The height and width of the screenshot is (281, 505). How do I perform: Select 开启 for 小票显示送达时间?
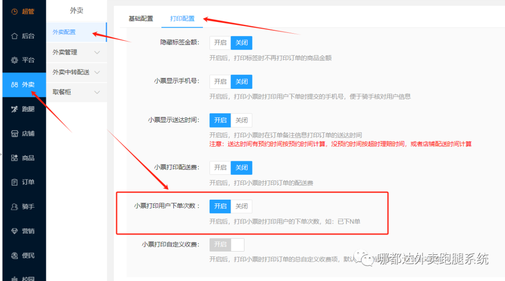coord(220,120)
